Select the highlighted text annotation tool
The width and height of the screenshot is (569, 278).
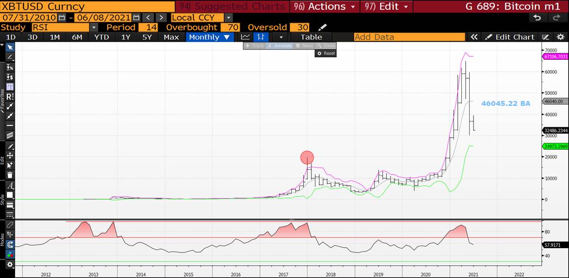(10, 87)
